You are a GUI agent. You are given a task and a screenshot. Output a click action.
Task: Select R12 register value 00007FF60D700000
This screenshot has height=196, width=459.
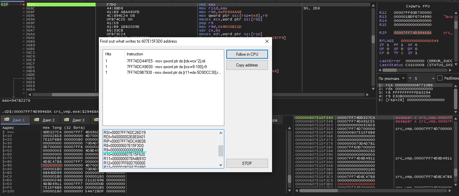tap(413, 12)
